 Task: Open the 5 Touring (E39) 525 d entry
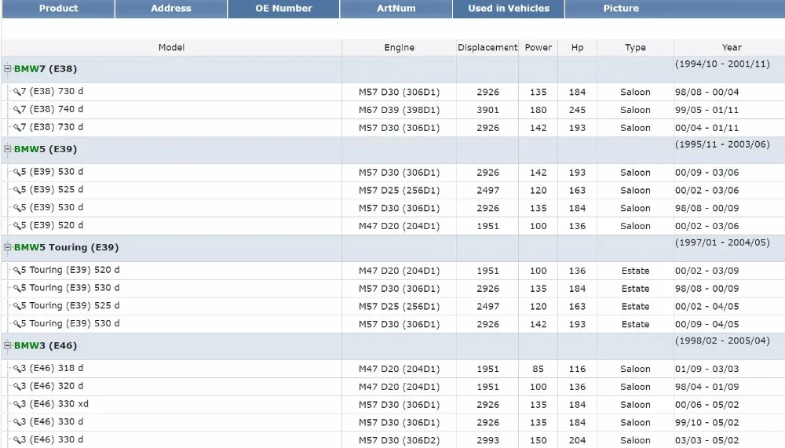click(70, 305)
